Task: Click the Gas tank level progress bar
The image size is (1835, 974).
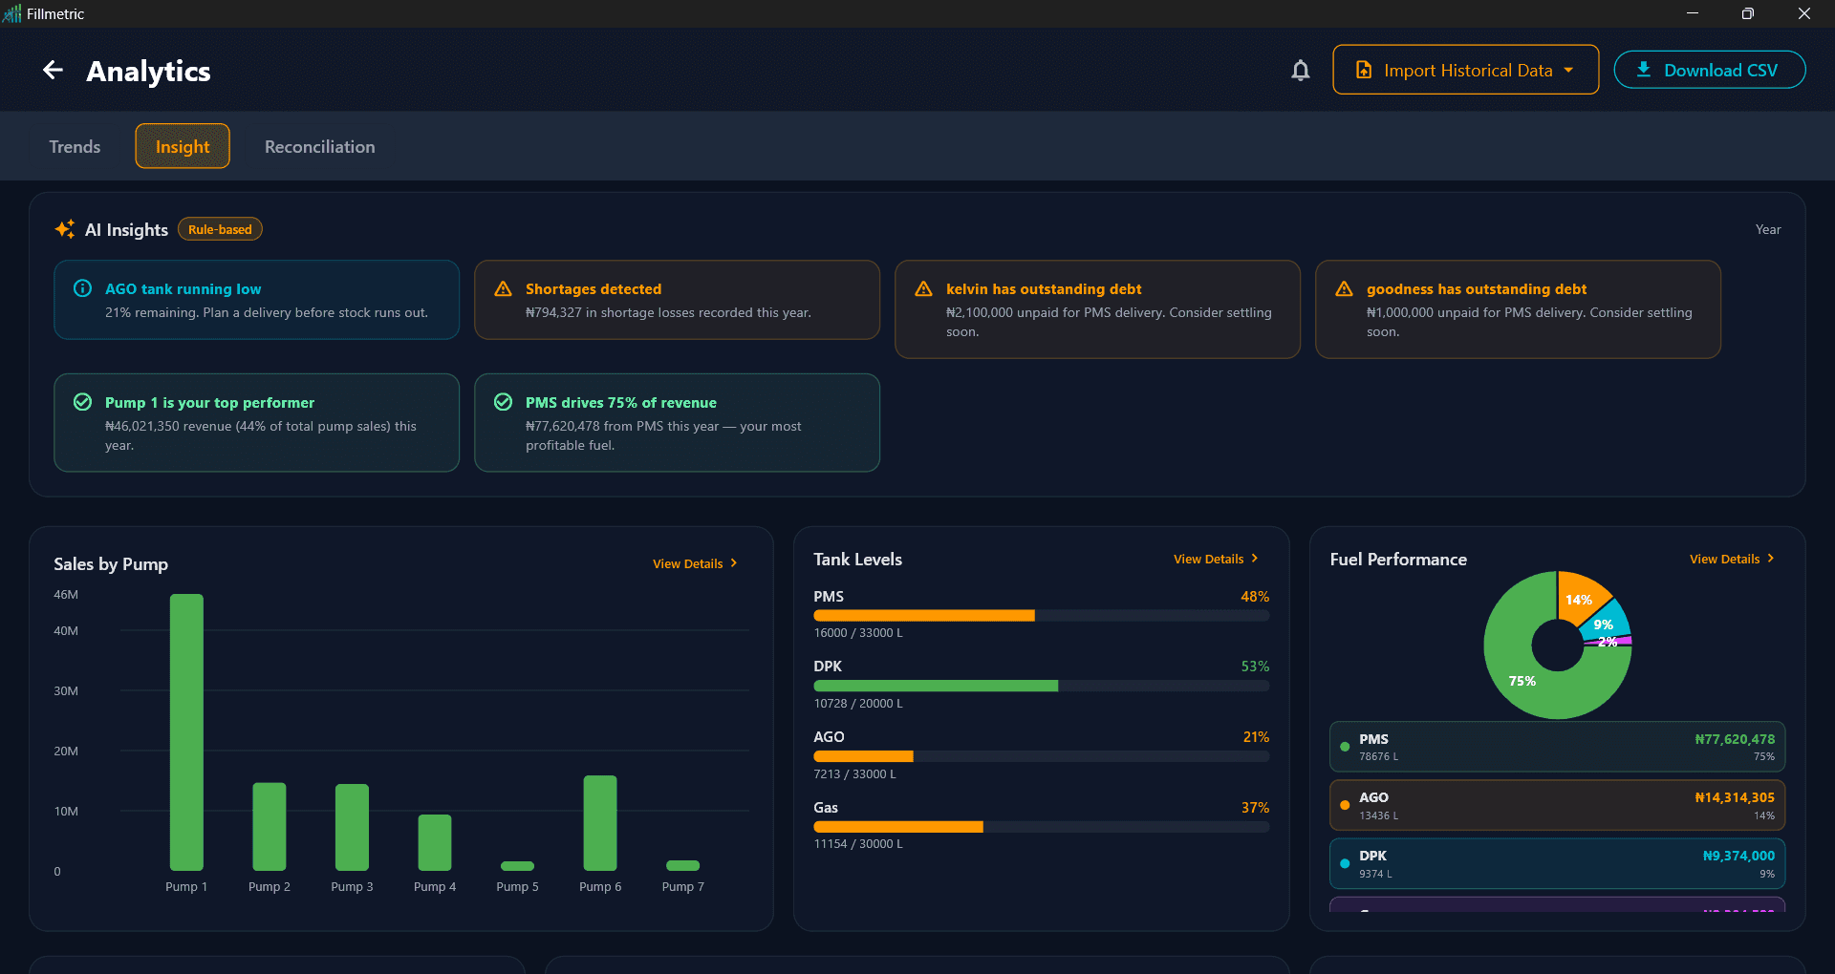Action: 1041,827
